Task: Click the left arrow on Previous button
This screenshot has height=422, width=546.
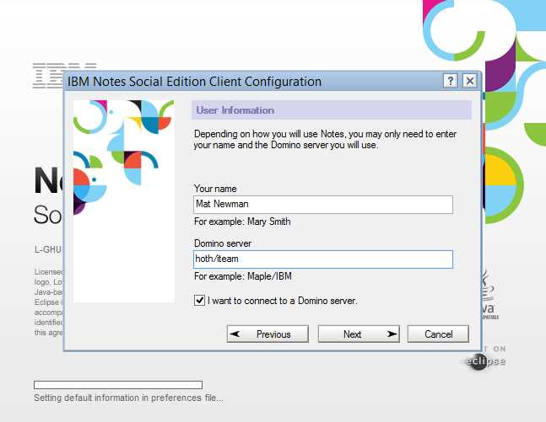Action: pyautogui.click(x=235, y=334)
